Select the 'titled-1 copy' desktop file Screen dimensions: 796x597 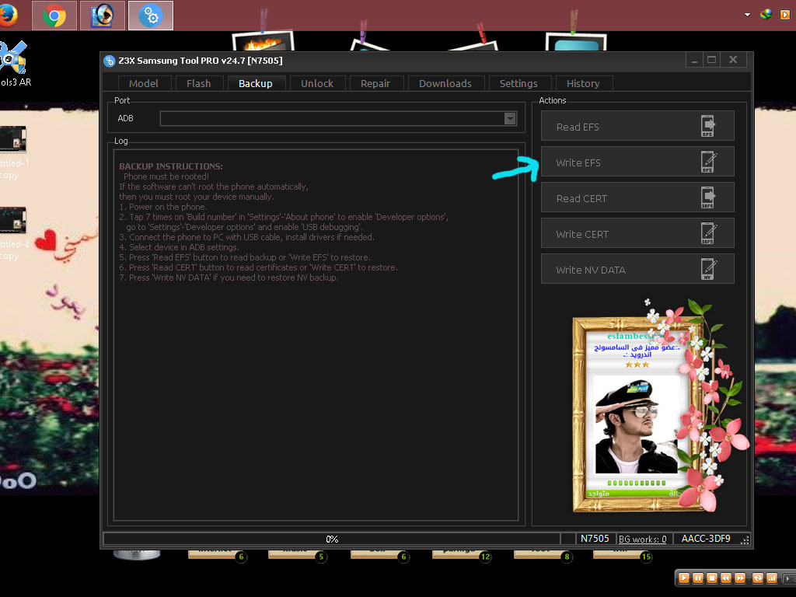pyautogui.click(x=14, y=153)
